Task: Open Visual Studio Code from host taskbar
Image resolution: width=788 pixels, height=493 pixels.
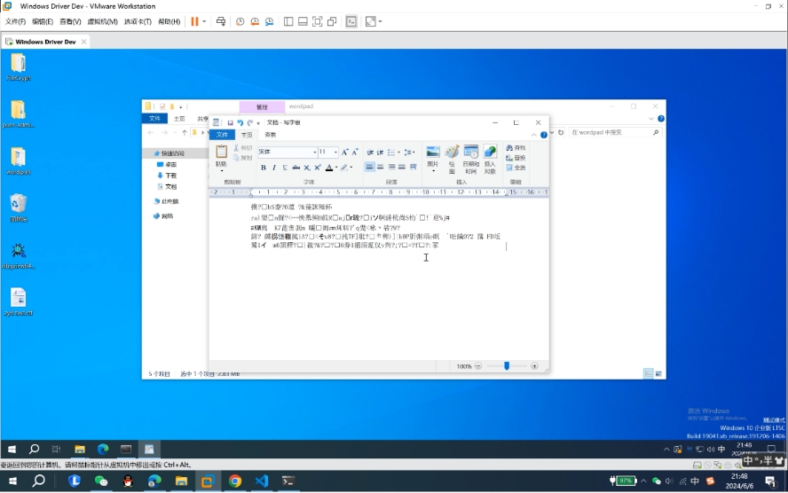Action: [x=261, y=481]
